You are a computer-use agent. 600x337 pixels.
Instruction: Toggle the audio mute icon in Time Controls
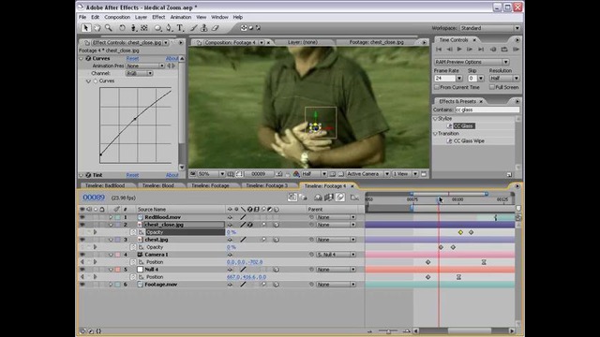[x=493, y=50]
